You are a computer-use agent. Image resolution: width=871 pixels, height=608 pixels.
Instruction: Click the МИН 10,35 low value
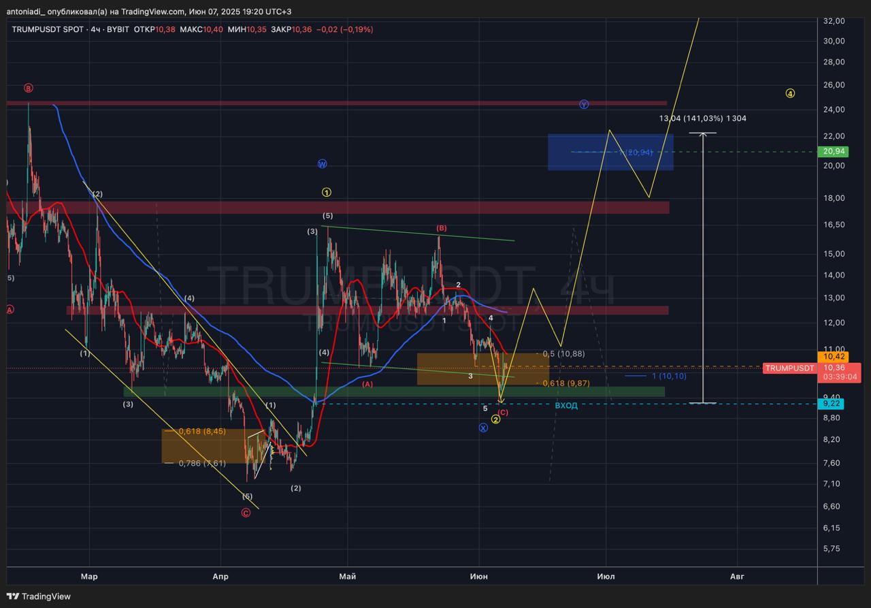247,29
